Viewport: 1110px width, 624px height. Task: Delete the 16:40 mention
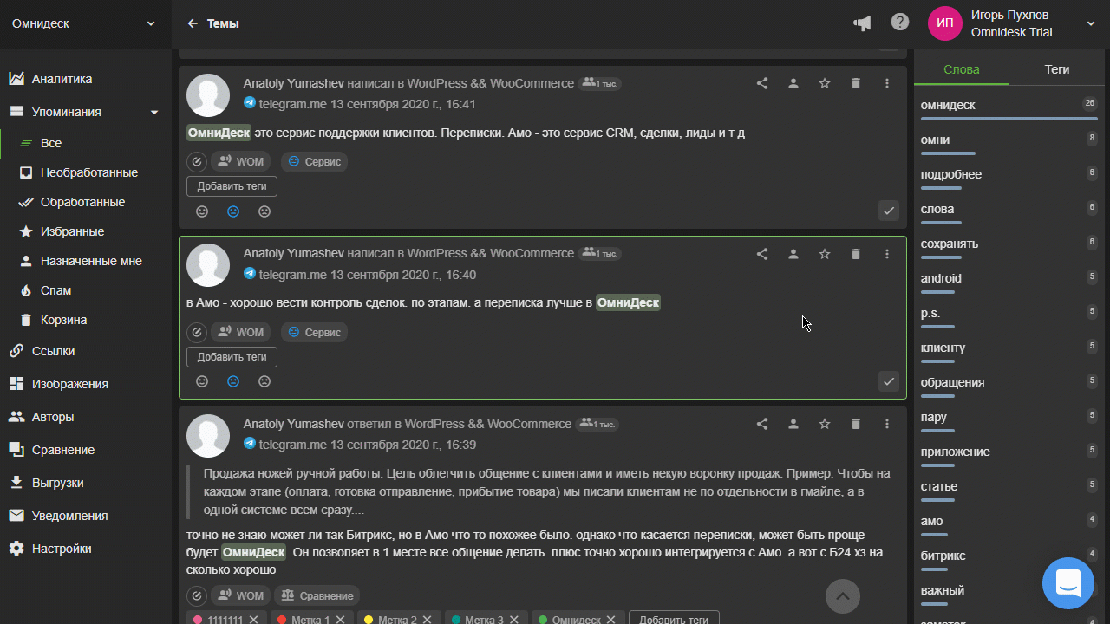coord(856,254)
